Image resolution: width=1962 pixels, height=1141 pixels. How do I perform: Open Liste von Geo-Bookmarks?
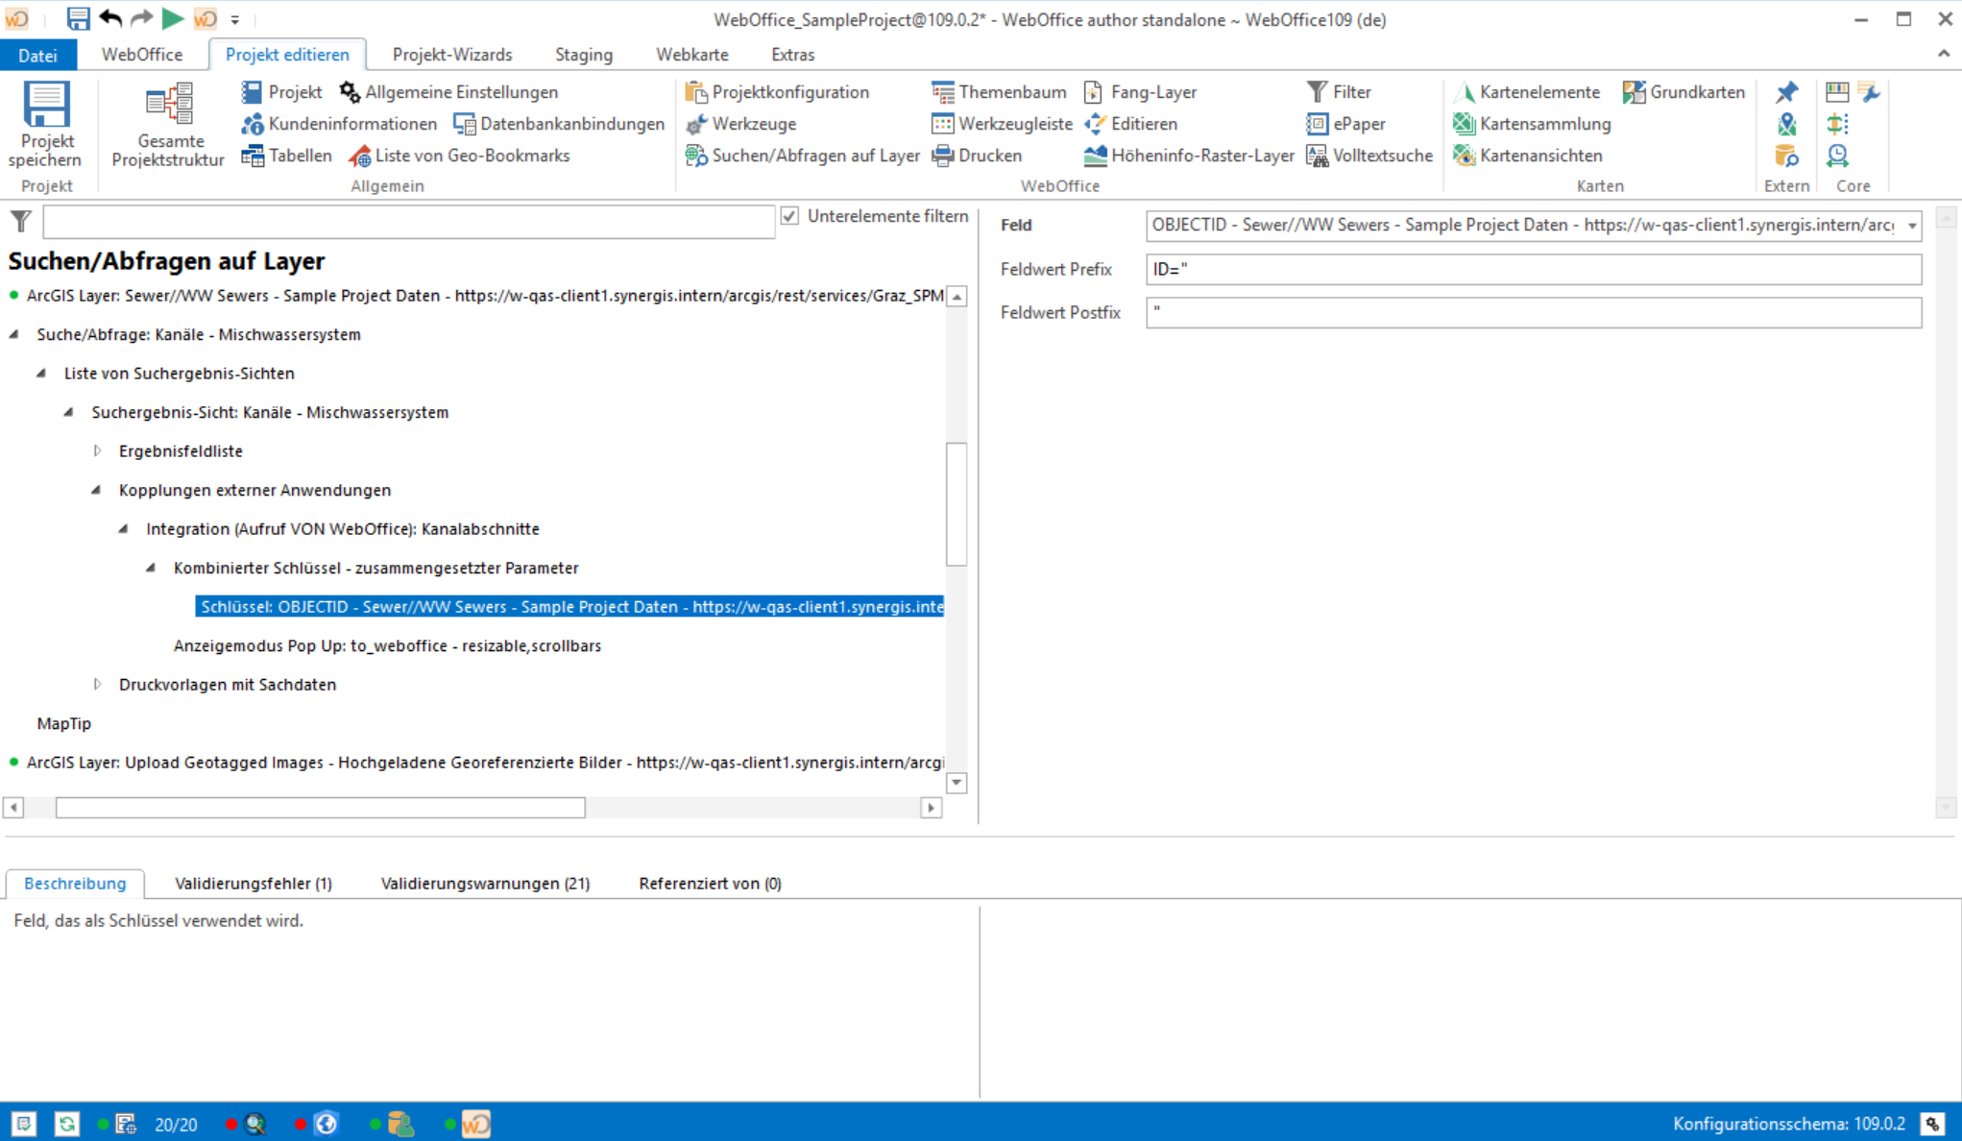[x=460, y=156]
